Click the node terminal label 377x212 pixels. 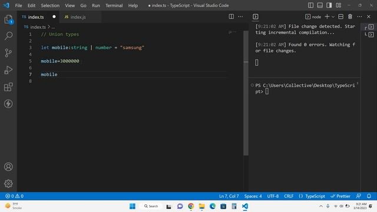click(313, 17)
